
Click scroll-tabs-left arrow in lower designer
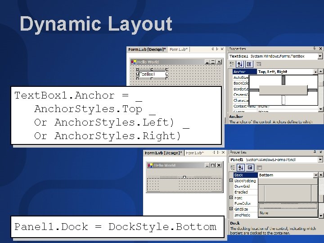point(214,152)
